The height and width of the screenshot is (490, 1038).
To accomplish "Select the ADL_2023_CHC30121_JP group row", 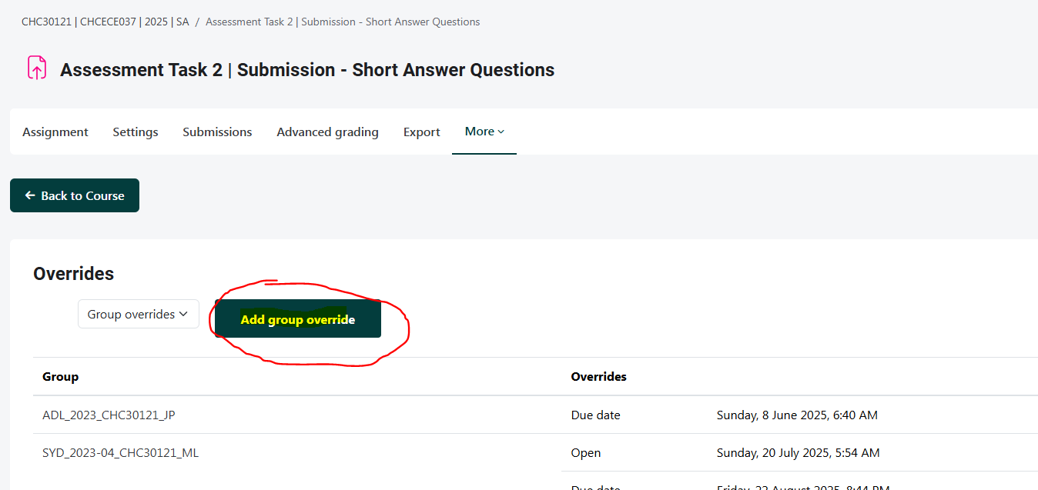I will (109, 415).
